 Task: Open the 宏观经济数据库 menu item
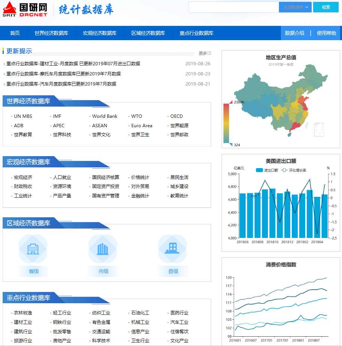(100, 33)
